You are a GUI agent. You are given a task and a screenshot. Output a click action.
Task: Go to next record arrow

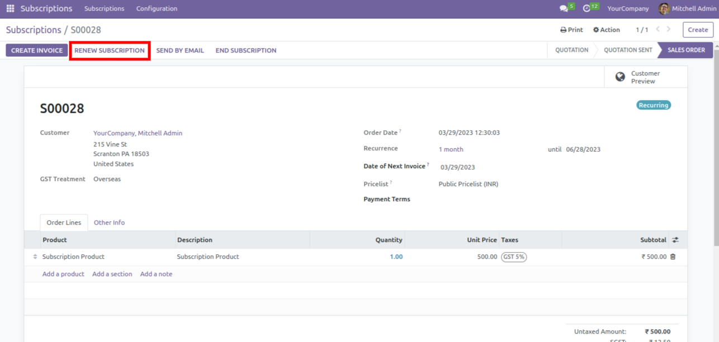[x=669, y=30]
